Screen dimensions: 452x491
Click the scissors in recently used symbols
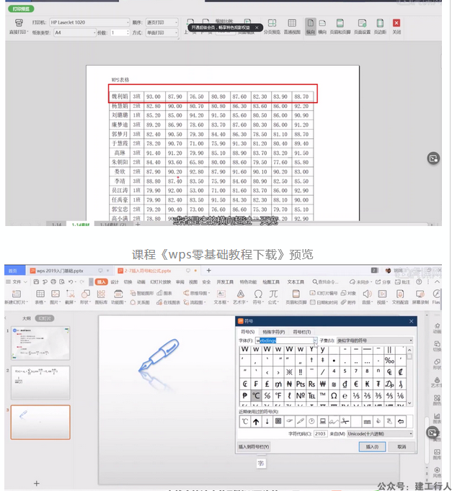pos(345,421)
